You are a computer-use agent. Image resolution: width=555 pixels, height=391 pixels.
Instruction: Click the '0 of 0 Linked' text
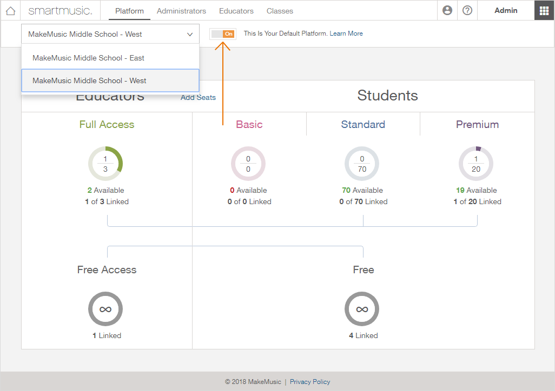click(x=249, y=201)
